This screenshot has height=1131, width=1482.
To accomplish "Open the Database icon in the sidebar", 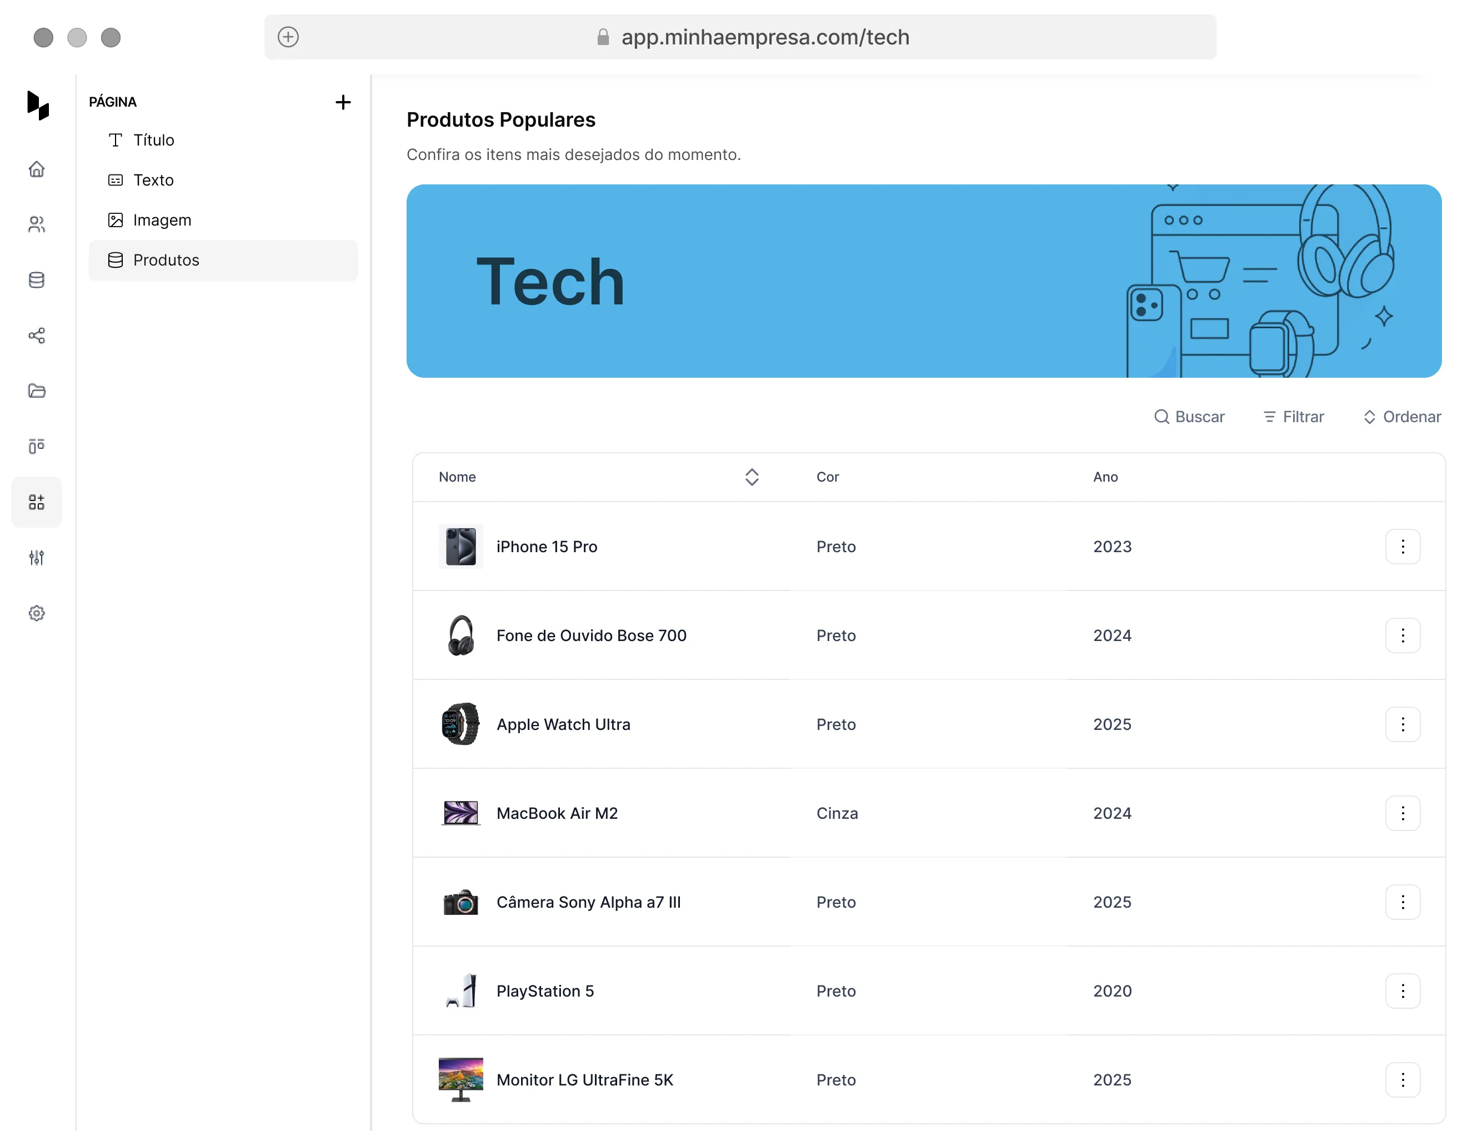I will 37,279.
